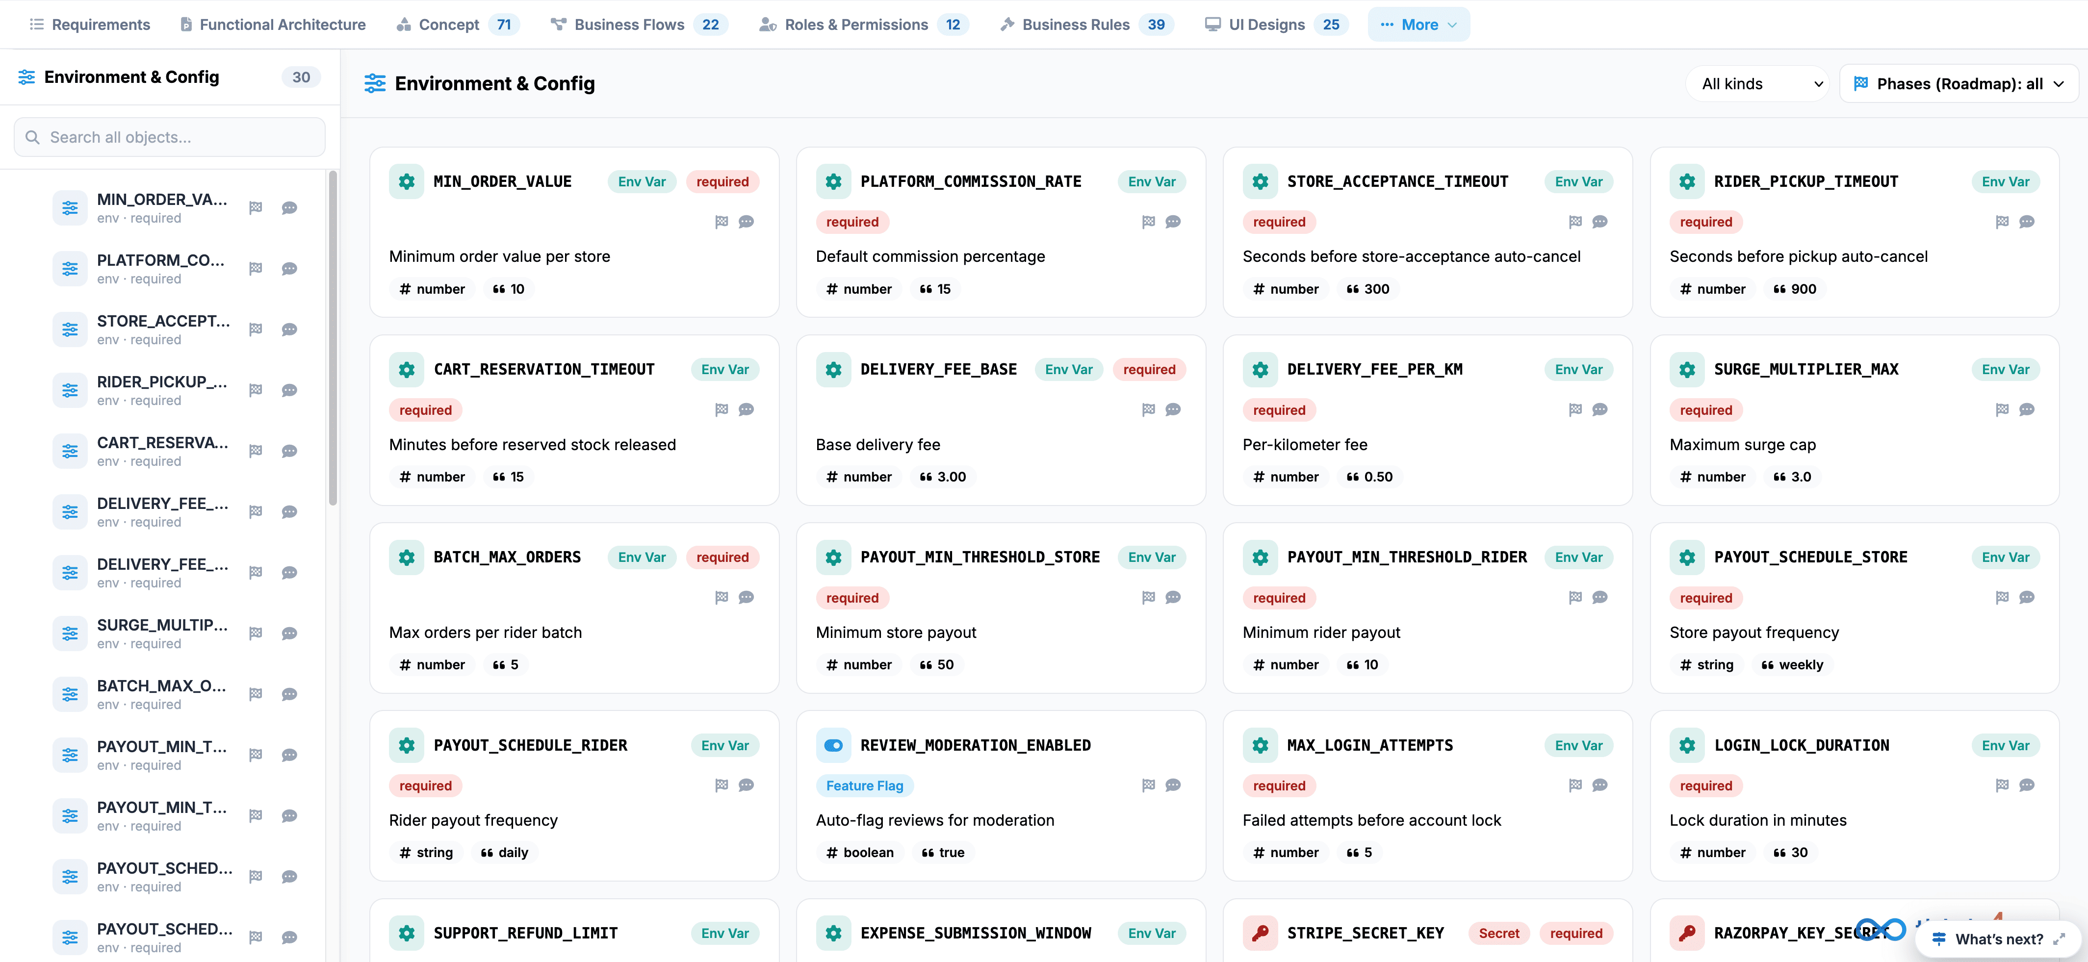The image size is (2088, 962).
Task: Open the PAYOUT_MIN_THRESHOLD_STORE card title
Action: 980,557
